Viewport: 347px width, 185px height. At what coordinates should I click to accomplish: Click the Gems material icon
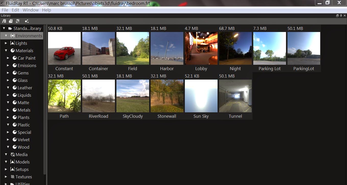pyautogui.click(x=15, y=73)
